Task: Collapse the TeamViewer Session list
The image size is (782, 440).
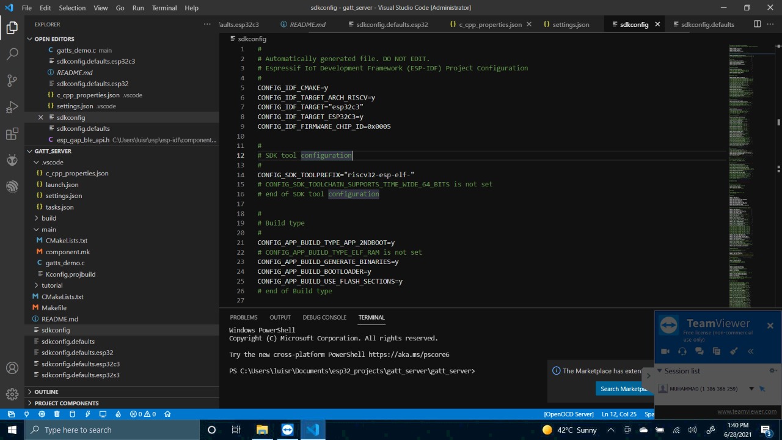Action: 659,371
